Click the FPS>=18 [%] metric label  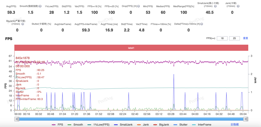94,6
